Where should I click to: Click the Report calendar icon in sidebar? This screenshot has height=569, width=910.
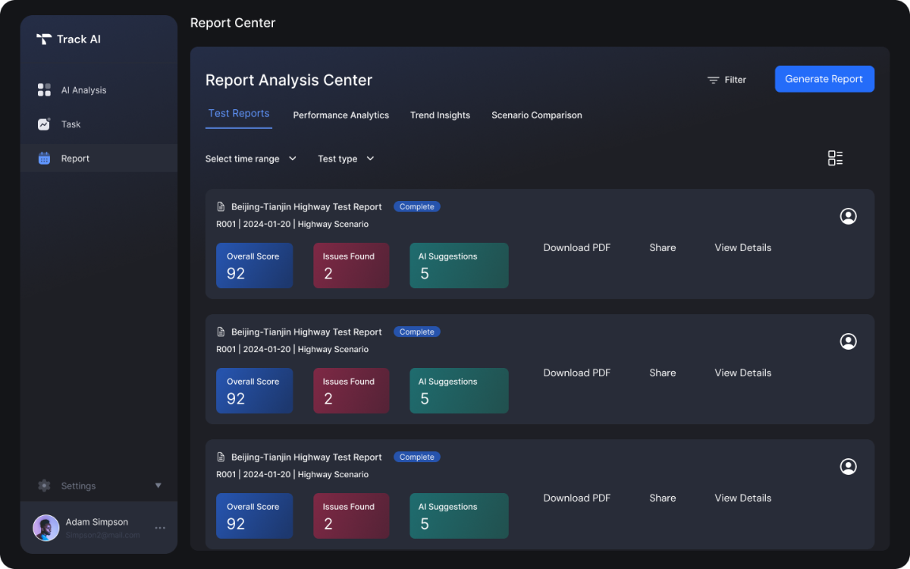(x=44, y=159)
